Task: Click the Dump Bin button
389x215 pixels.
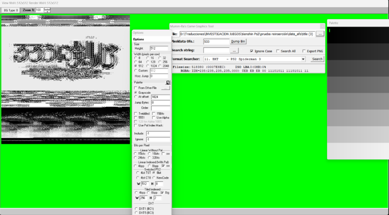Action: (238, 41)
